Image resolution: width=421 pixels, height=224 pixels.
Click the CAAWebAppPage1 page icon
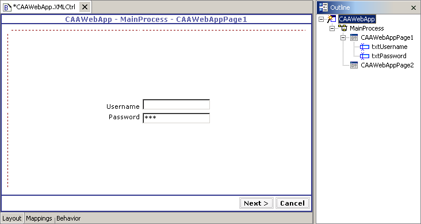click(x=354, y=37)
